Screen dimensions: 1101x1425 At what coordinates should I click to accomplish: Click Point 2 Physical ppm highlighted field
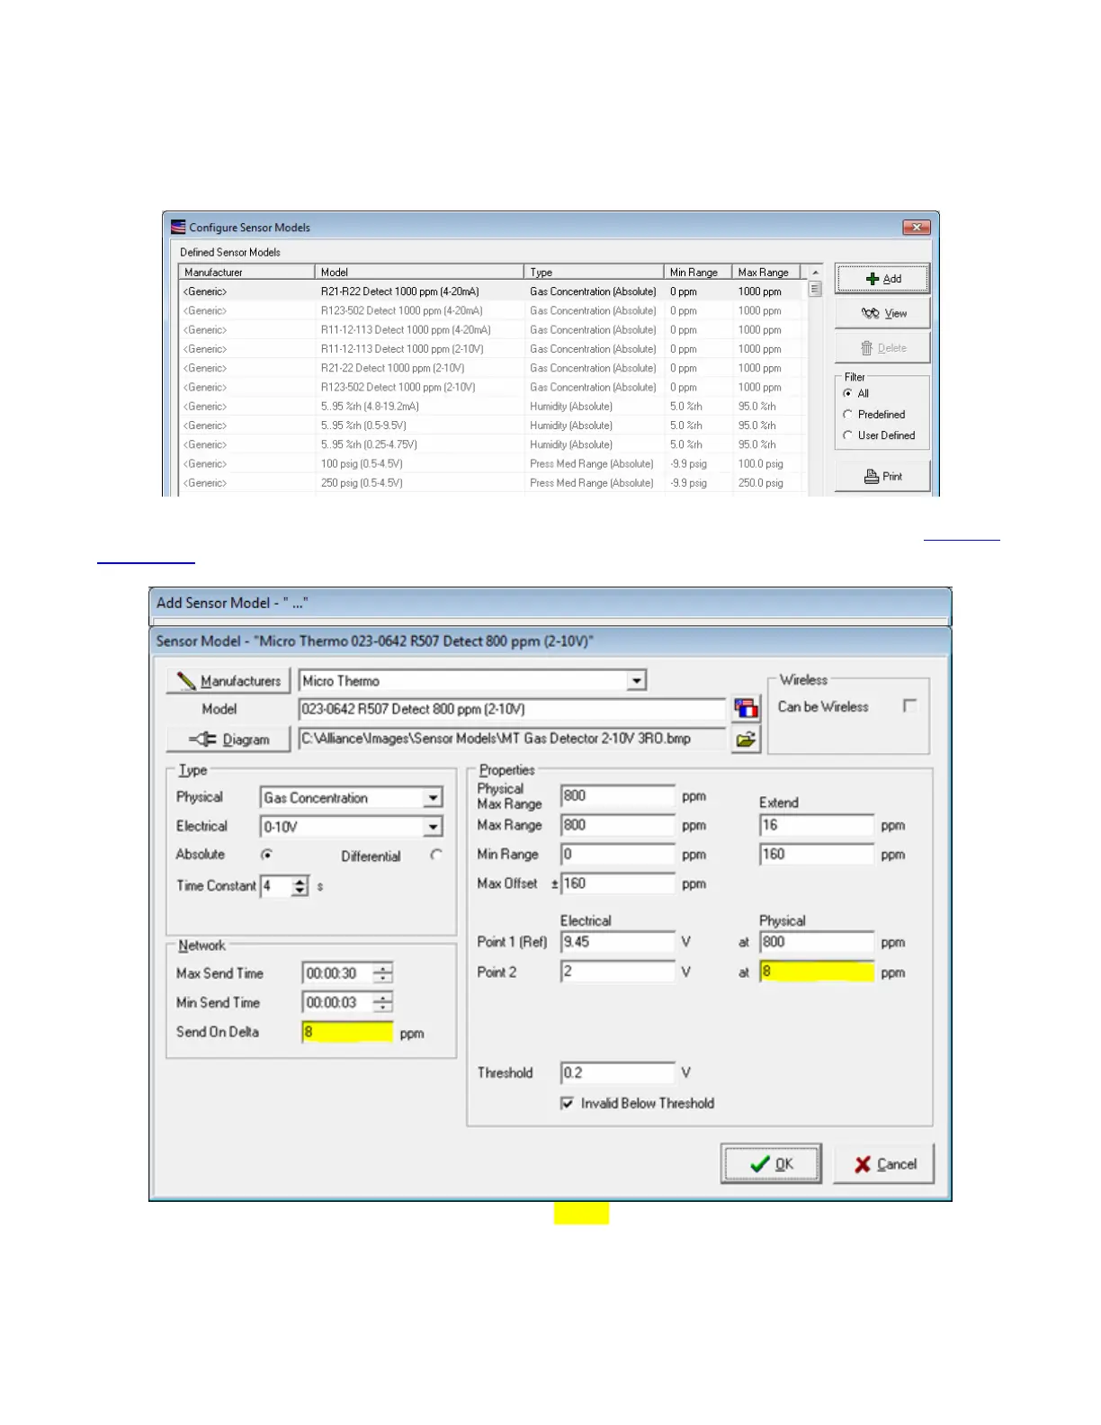[x=817, y=972]
